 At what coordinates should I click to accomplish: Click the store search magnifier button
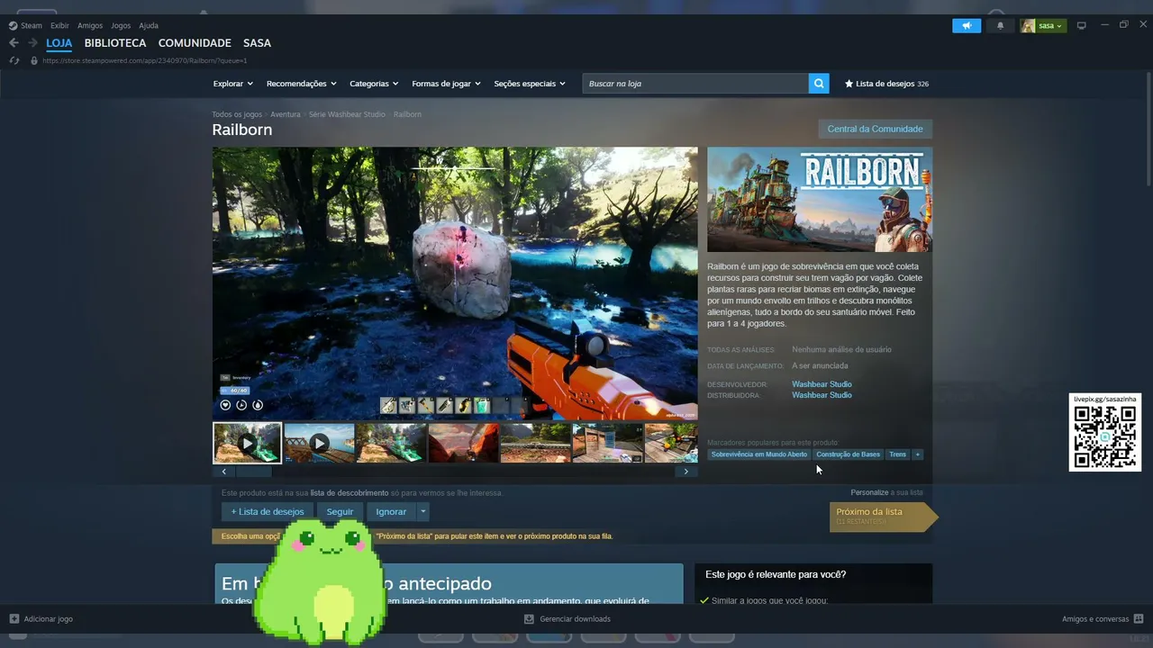coord(819,84)
